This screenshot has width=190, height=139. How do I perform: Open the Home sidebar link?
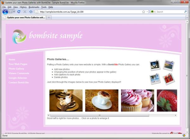point(12,59)
